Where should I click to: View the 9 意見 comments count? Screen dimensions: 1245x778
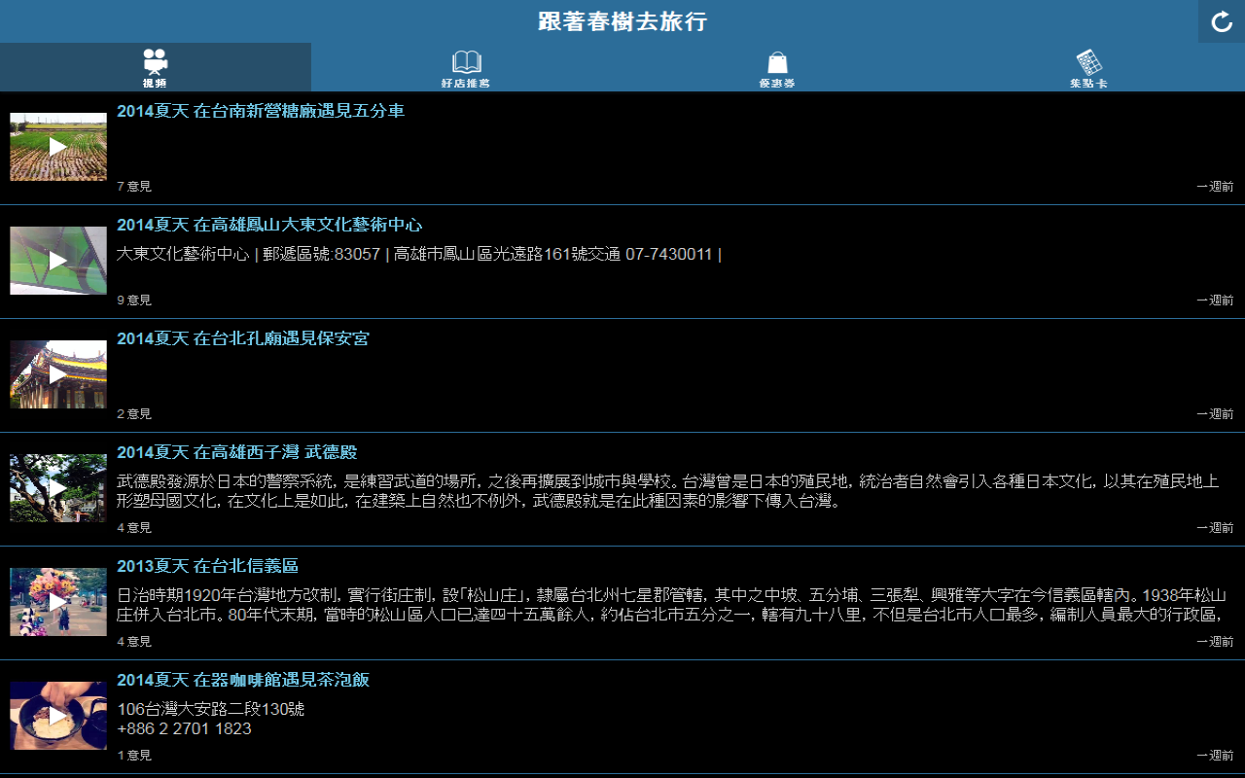[x=134, y=300]
